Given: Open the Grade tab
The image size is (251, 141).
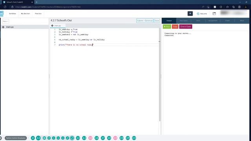Looking at the screenshot, I should coord(227,21).
